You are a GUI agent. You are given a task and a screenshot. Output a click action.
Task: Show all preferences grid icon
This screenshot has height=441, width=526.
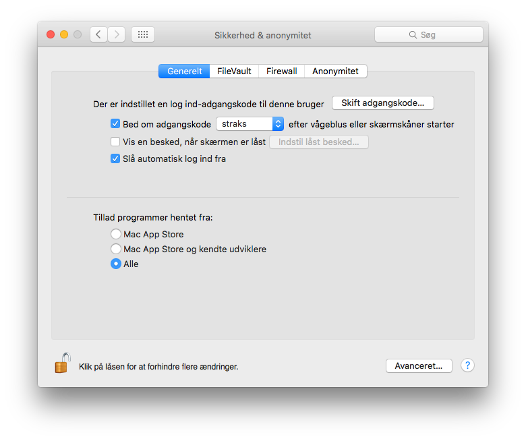143,34
